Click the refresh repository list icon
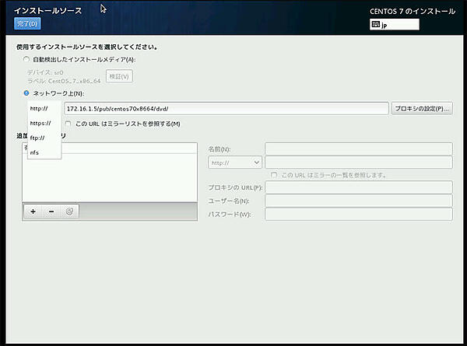The image size is (467, 346). (x=69, y=211)
